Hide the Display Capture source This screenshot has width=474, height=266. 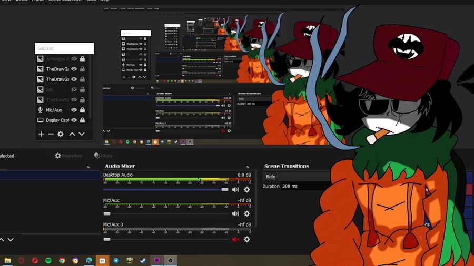coord(74,120)
